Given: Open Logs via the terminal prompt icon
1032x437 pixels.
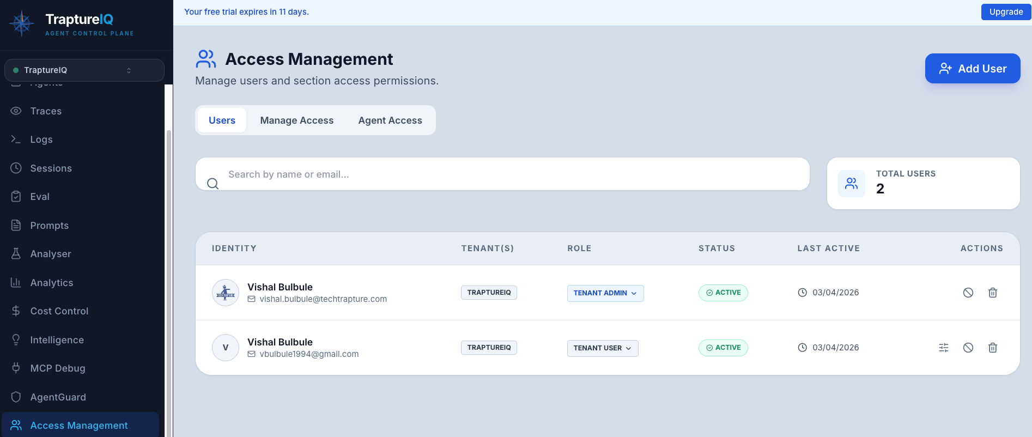Looking at the screenshot, I should click(16, 139).
